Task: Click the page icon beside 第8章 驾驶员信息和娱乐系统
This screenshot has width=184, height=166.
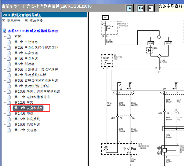Action: tap(9, 80)
